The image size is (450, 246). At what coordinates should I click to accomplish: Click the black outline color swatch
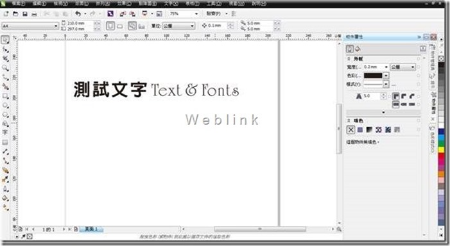click(373, 76)
